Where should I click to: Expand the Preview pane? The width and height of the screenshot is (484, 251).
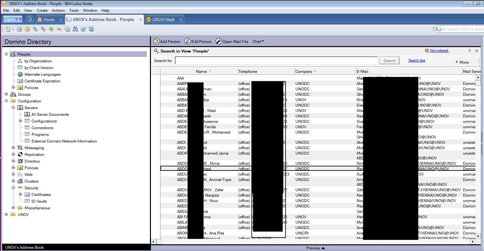tap(316, 248)
